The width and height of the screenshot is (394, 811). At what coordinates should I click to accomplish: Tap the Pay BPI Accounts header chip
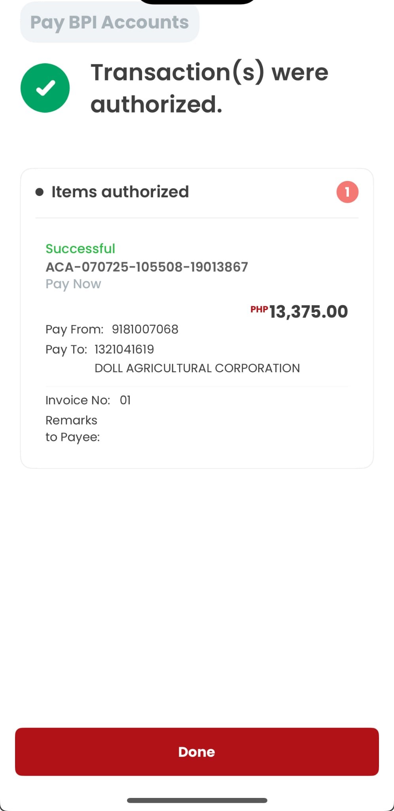tap(110, 23)
